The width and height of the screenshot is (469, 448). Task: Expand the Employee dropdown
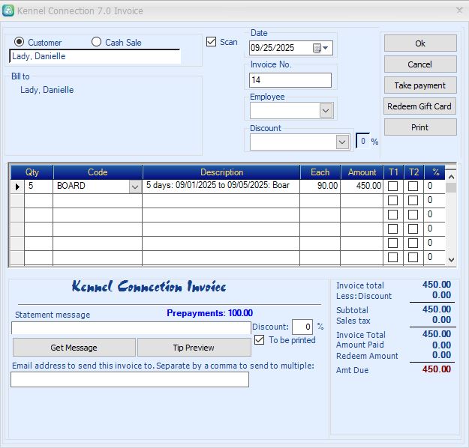click(326, 111)
